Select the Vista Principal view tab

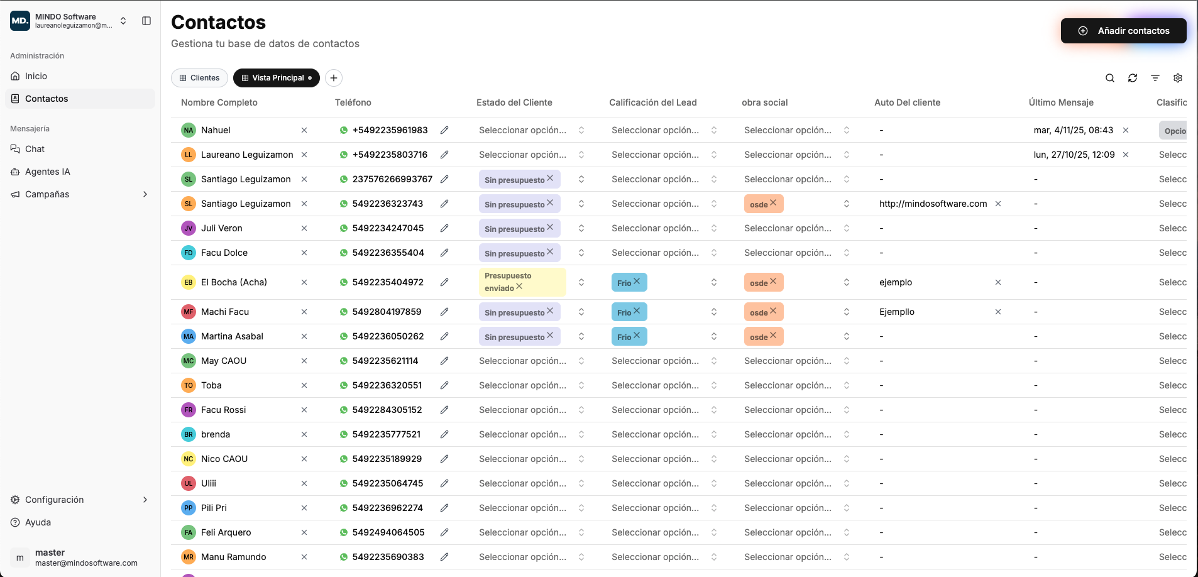[276, 78]
